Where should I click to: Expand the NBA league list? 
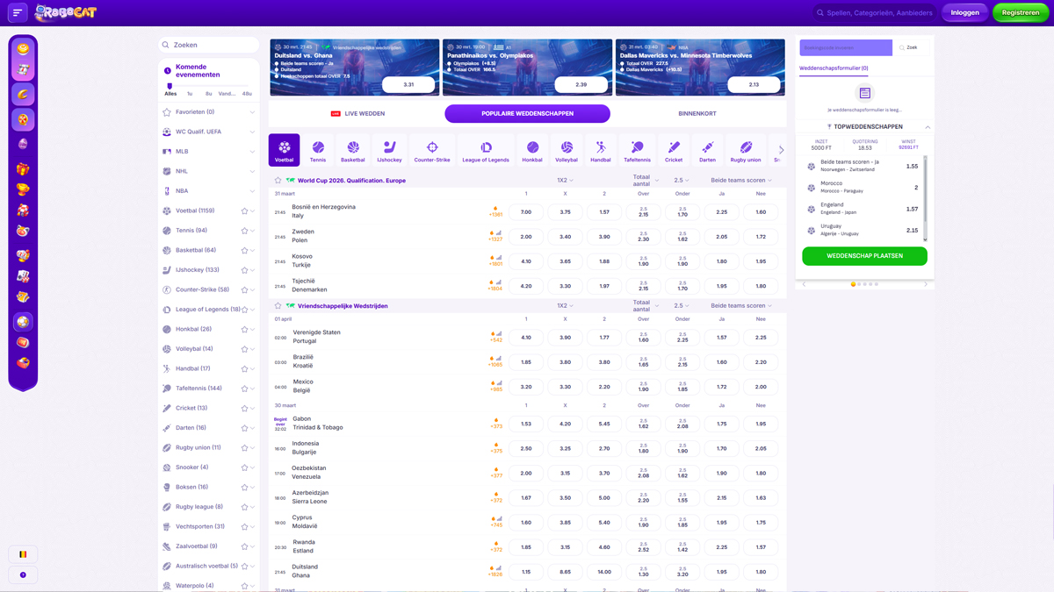click(252, 191)
